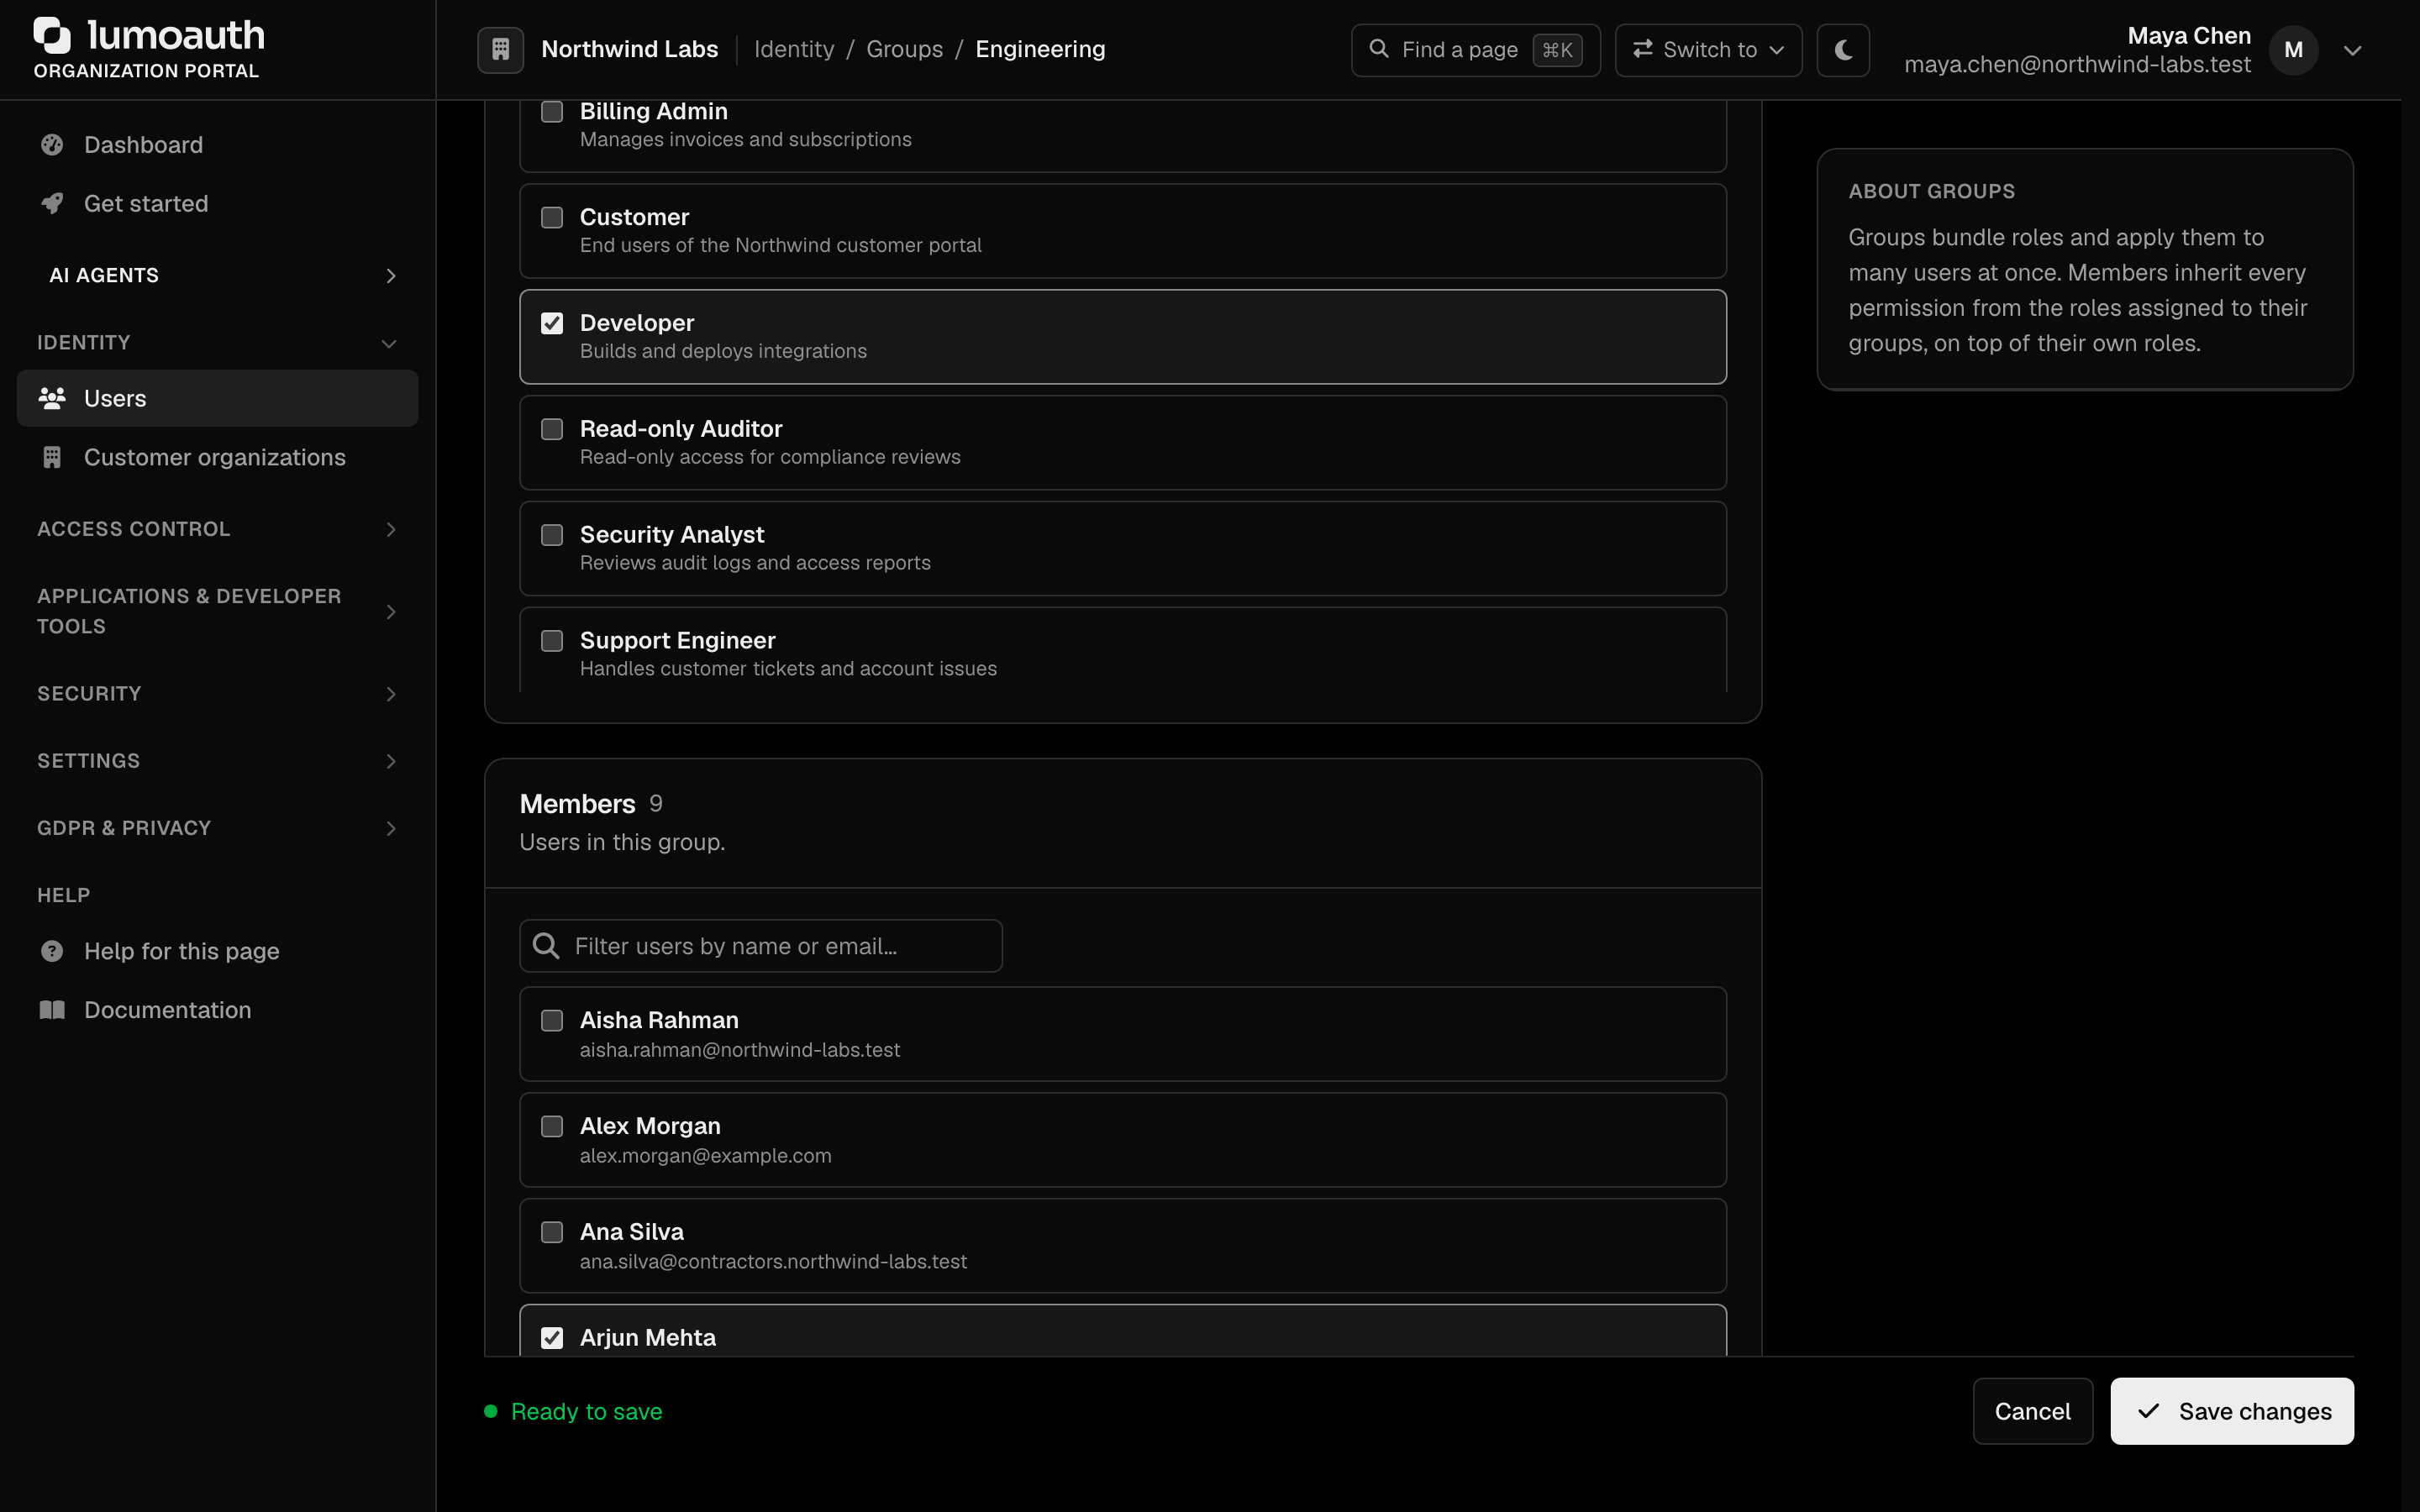Expand the GDPR & Privacy section chevron
The height and width of the screenshot is (1512, 2420).
point(391,828)
